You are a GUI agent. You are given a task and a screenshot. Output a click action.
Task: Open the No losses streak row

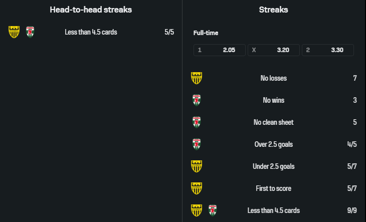(274, 78)
